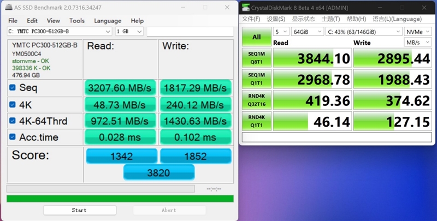
Task: Open the 主题(T) menu in CrystalDiskMark
Action: tap(331, 19)
